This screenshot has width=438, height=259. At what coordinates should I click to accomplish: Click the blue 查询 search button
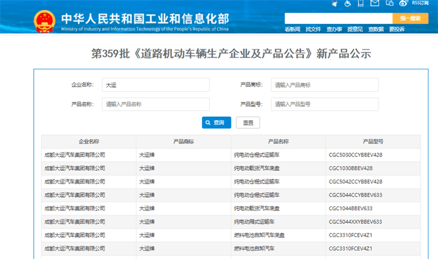(x=216, y=123)
